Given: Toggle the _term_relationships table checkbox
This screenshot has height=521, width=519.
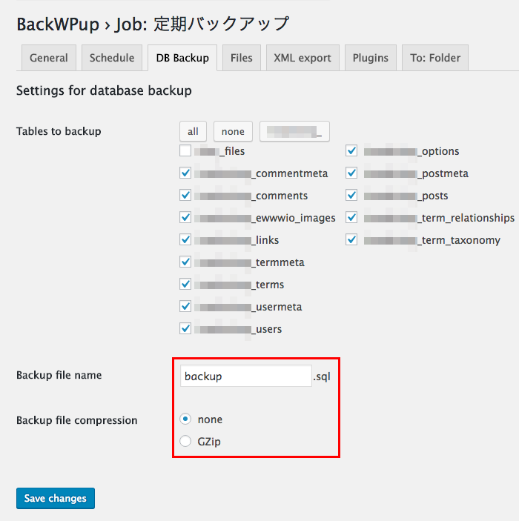Looking at the screenshot, I should tap(351, 217).
